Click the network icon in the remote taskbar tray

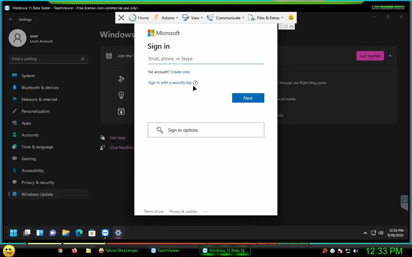(373, 233)
